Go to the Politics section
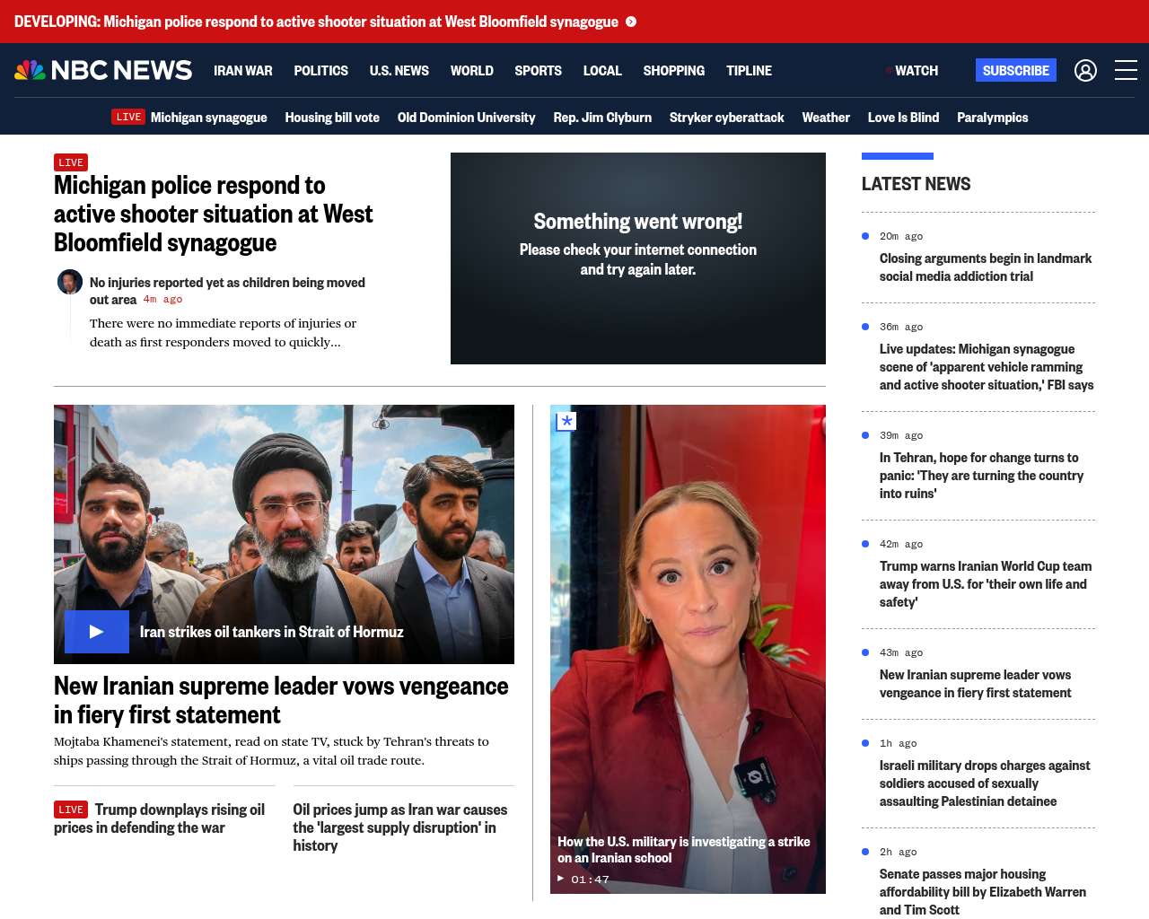This screenshot has width=1149, height=919. 320,70
